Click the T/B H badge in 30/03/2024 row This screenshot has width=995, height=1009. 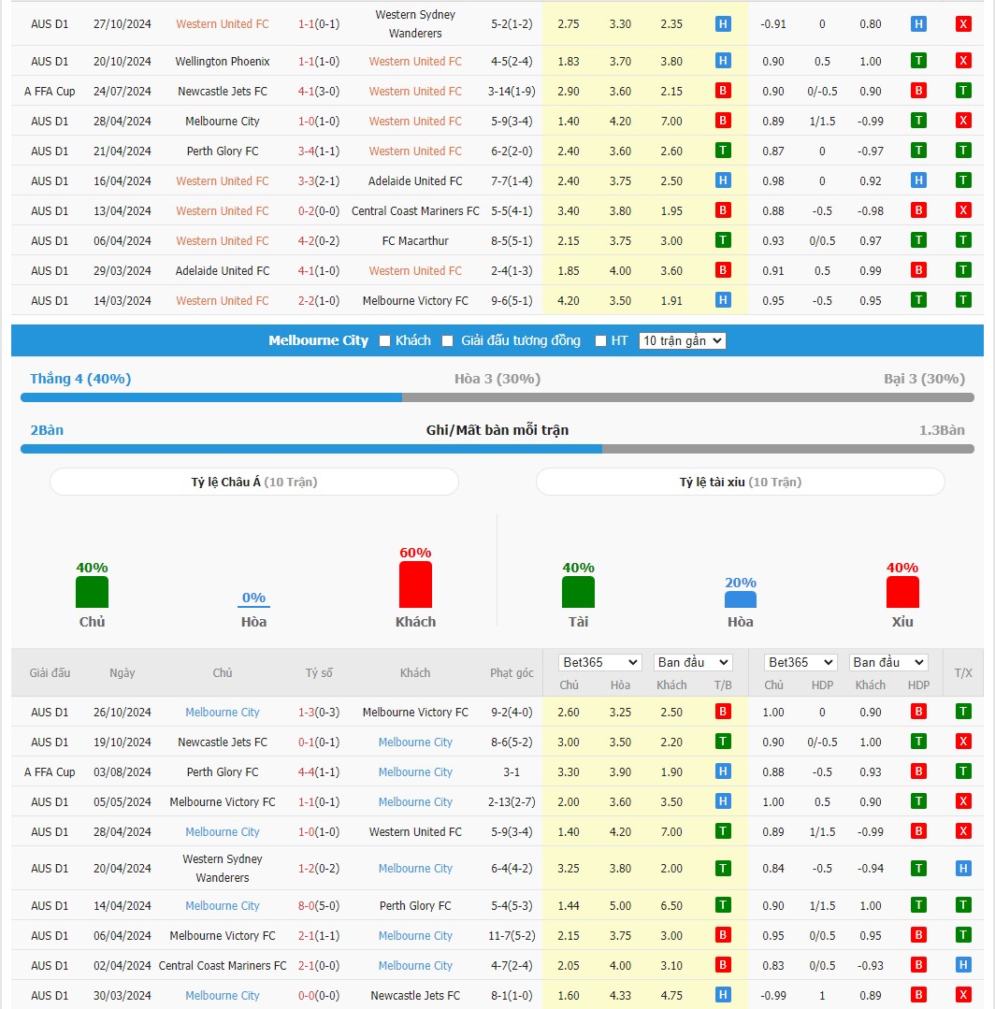723,995
